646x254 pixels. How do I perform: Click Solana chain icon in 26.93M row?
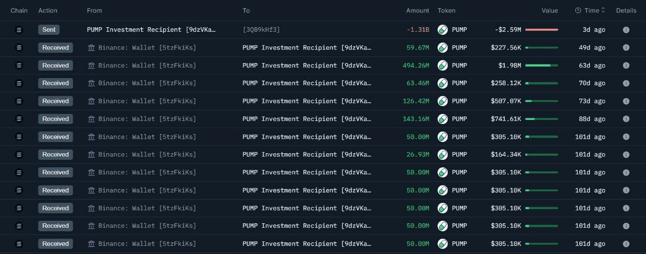tap(20, 155)
